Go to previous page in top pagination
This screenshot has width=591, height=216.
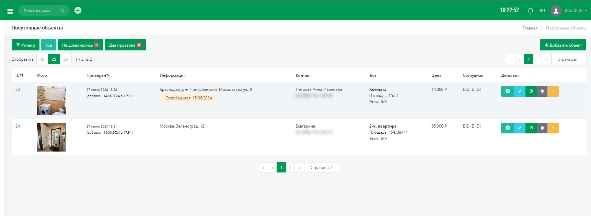coord(519,59)
